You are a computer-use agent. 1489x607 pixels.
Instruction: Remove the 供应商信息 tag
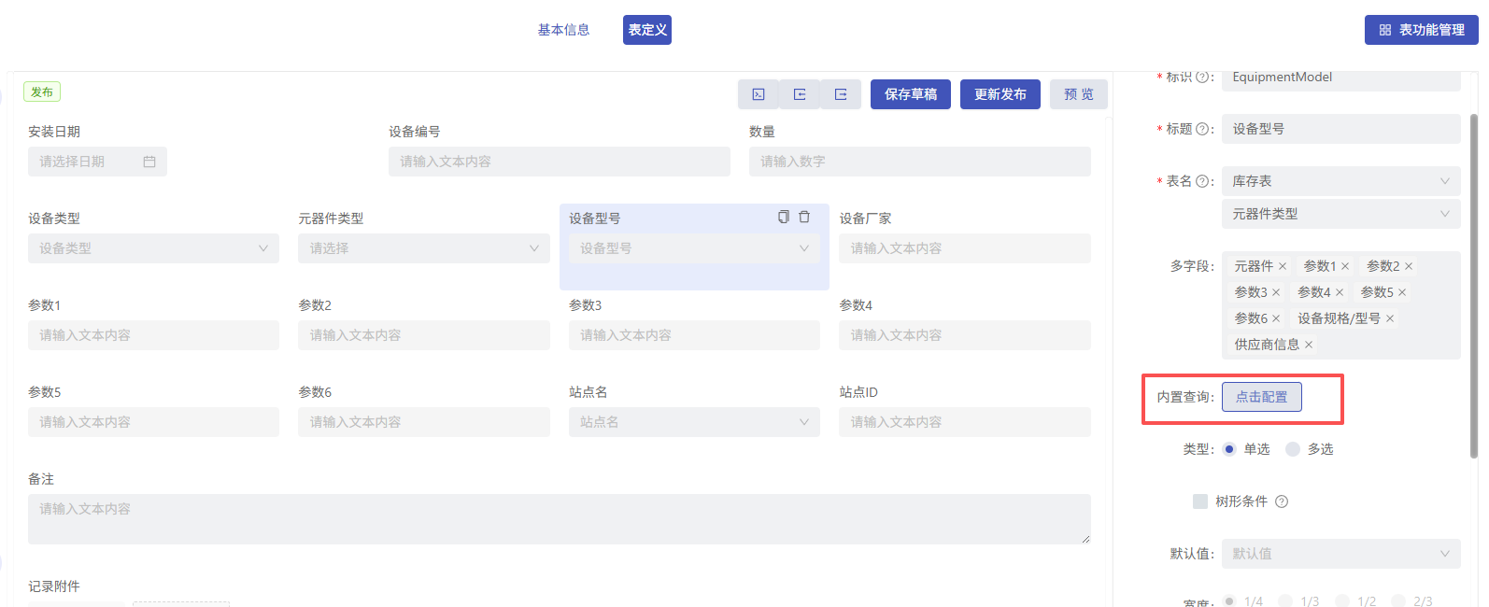tap(1309, 345)
